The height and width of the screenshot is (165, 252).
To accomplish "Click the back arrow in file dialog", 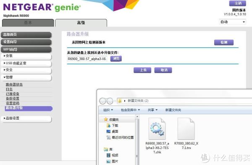I will pyautogui.click(x=102, y=101).
